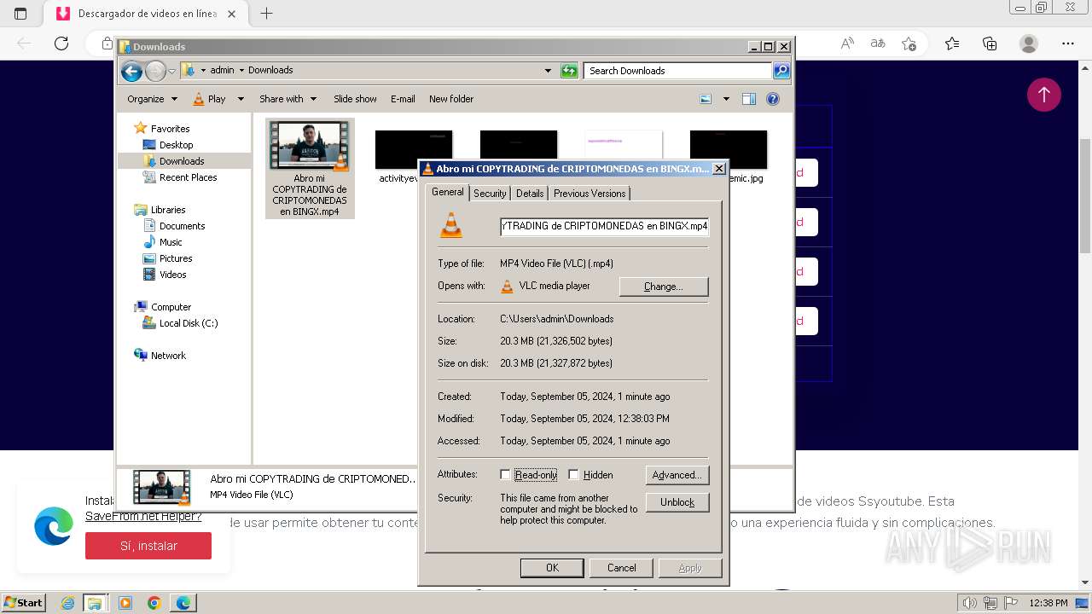Switch to the Details tab

click(x=530, y=194)
